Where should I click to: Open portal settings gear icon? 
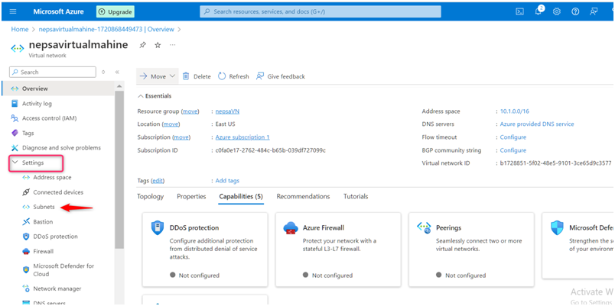point(557,11)
